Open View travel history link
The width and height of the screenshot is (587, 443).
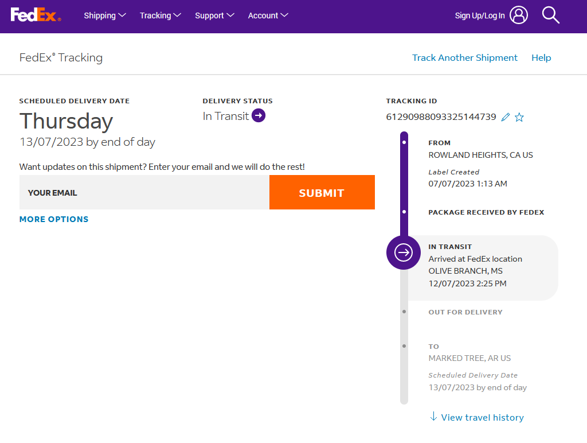click(482, 417)
